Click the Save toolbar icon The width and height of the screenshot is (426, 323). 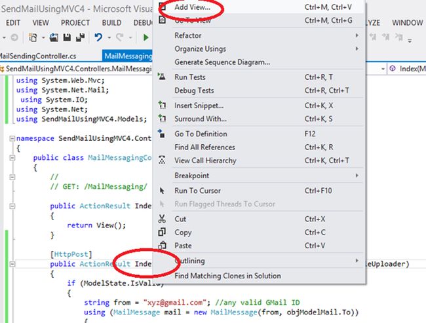click(x=67, y=37)
